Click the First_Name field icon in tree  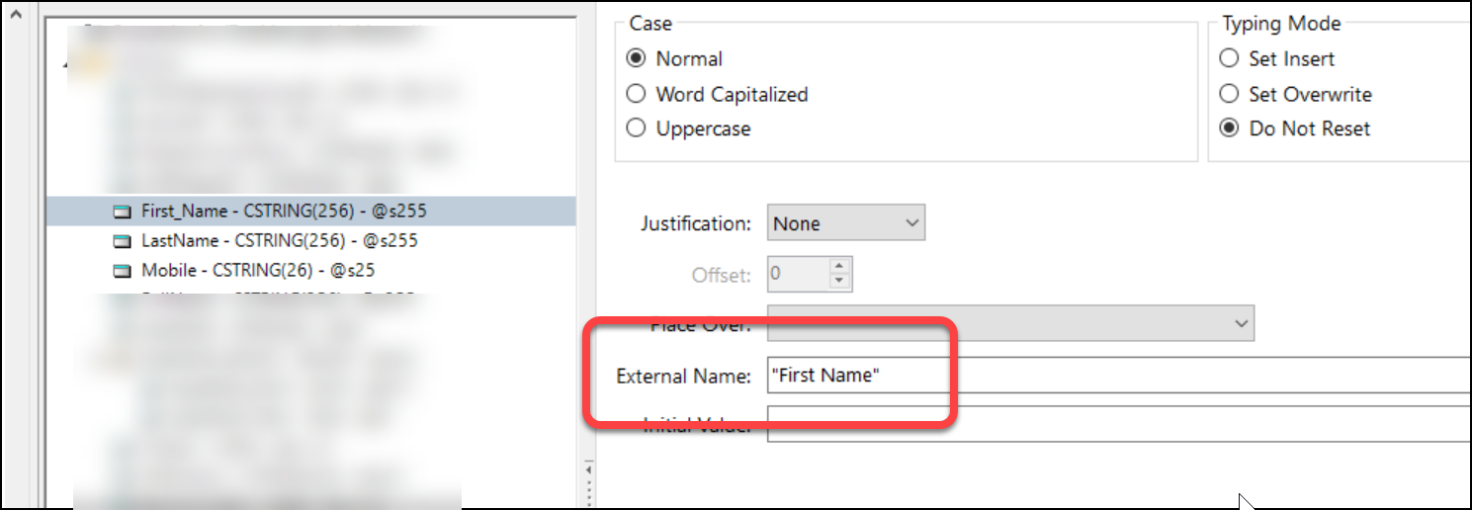122,211
